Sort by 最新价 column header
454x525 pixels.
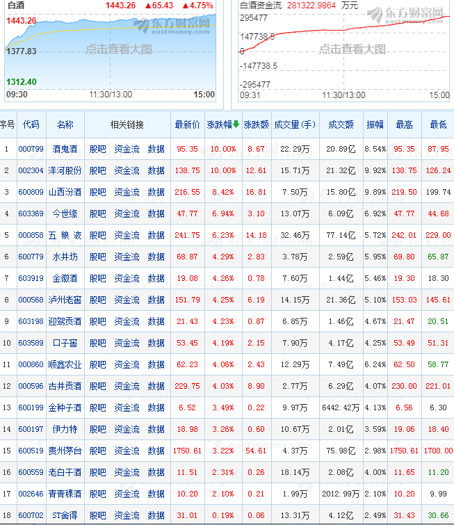188,125
